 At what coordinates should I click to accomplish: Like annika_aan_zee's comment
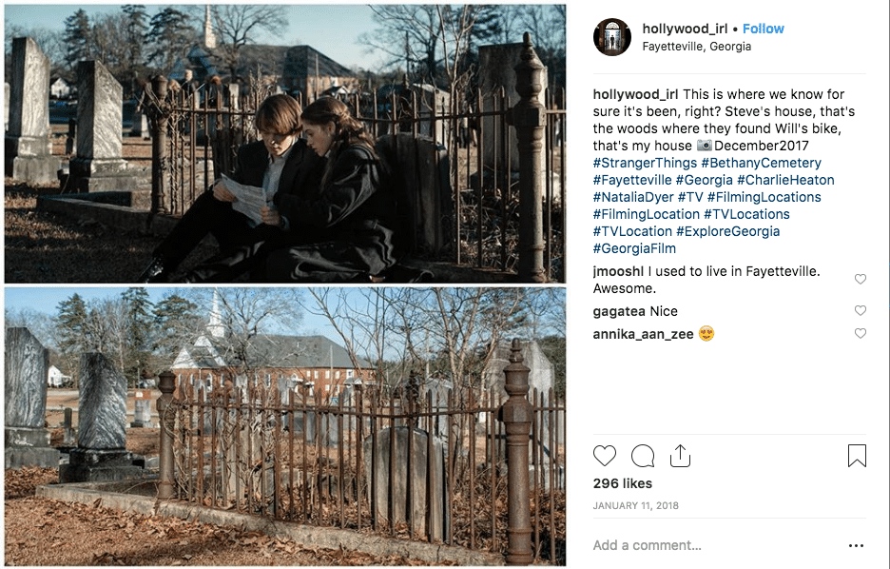861,333
